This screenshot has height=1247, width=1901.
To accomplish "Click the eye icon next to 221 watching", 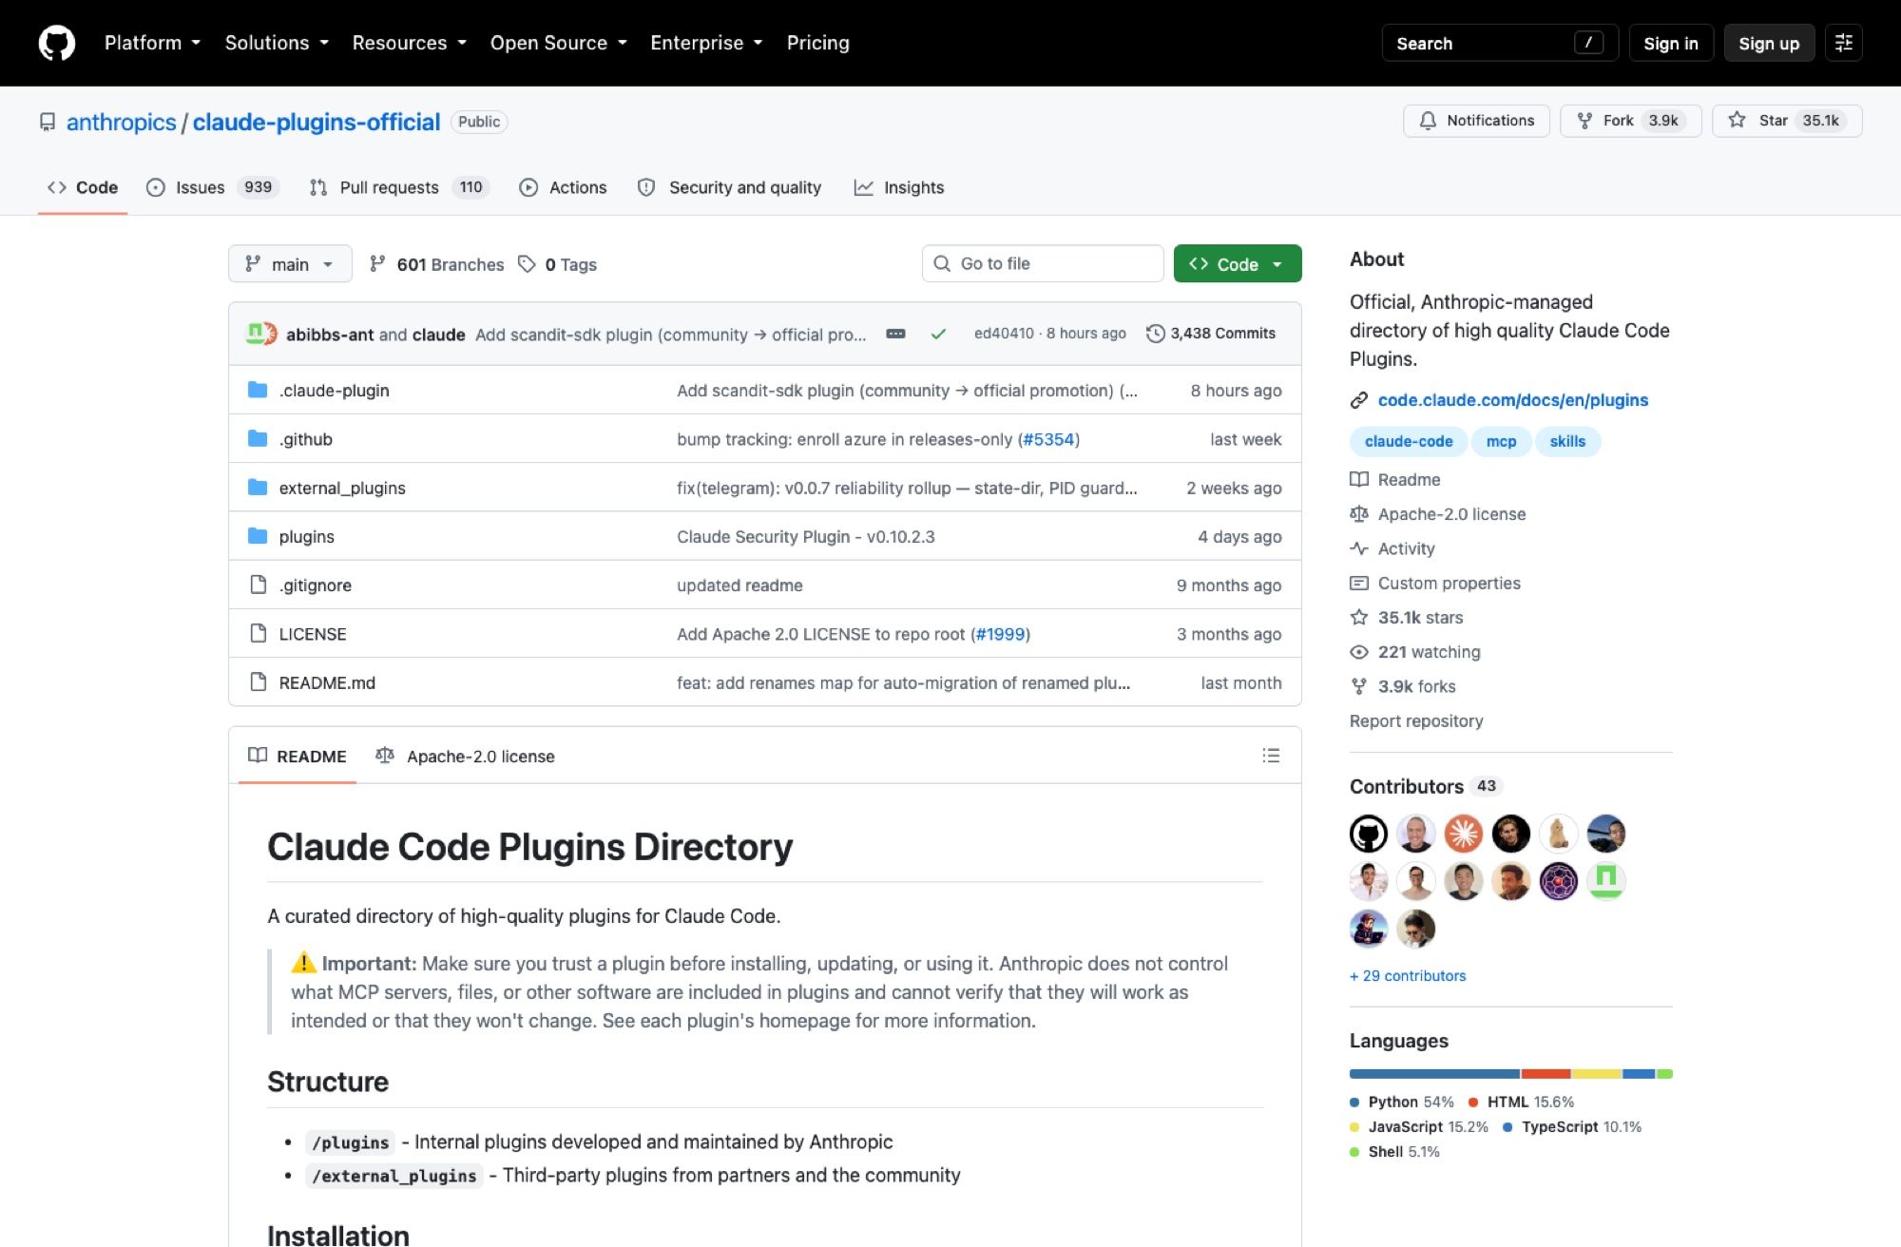I will tap(1359, 652).
